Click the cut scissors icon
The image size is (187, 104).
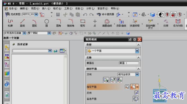[65, 14]
